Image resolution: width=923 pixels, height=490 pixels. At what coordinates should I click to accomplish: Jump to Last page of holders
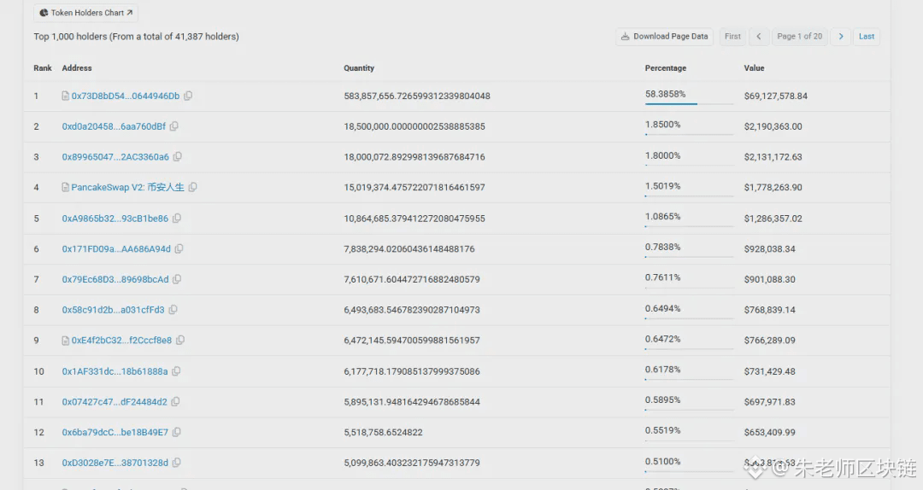pos(867,37)
